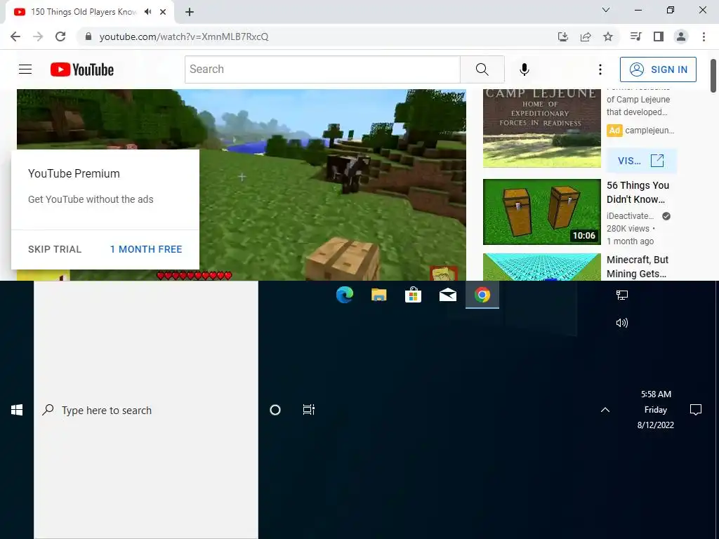Open Minecraft, But Mining Gets video title
Viewport: 719px width, 539px height.
pos(638,267)
